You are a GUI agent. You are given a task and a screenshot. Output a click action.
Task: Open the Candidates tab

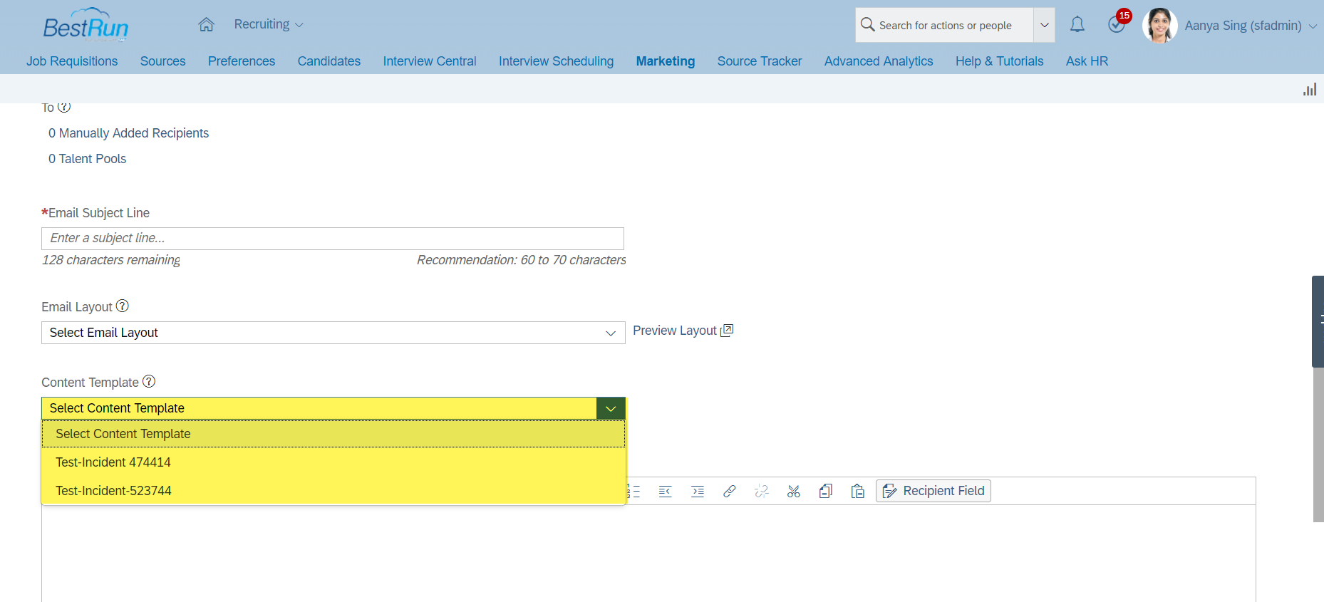329,61
